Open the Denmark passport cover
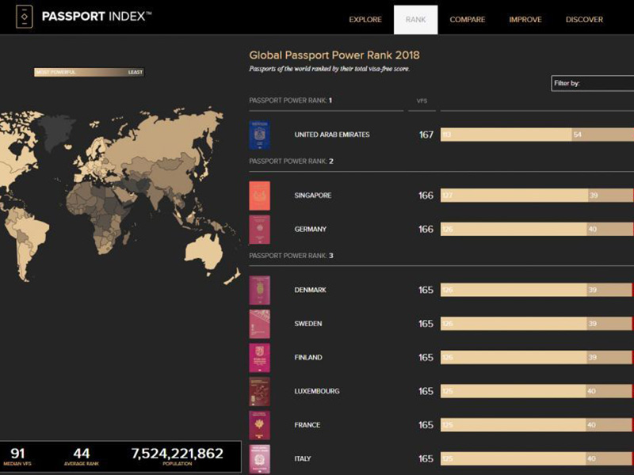Image resolution: width=634 pixels, height=475 pixels. pyautogui.click(x=260, y=290)
